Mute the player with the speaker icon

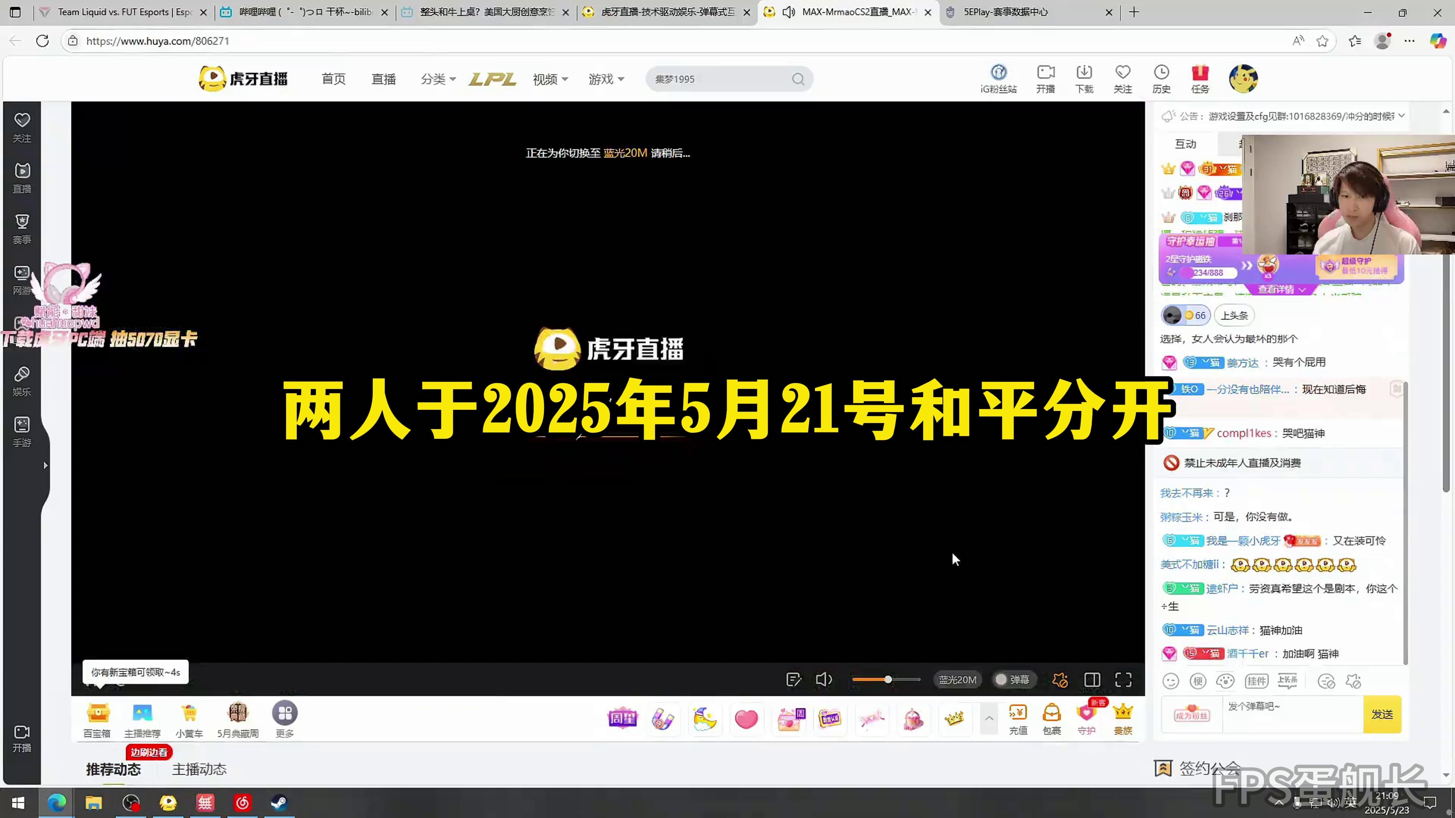click(x=824, y=680)
